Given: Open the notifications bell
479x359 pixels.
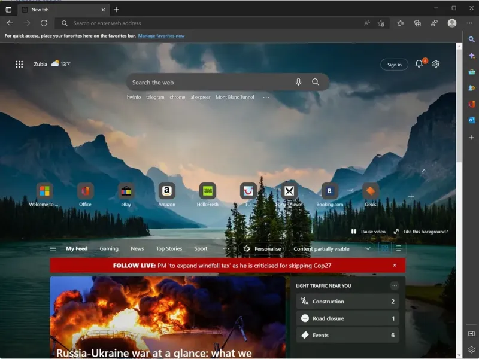Looking at the screenshot, I should pyautogui.click(x=419, y=64).
